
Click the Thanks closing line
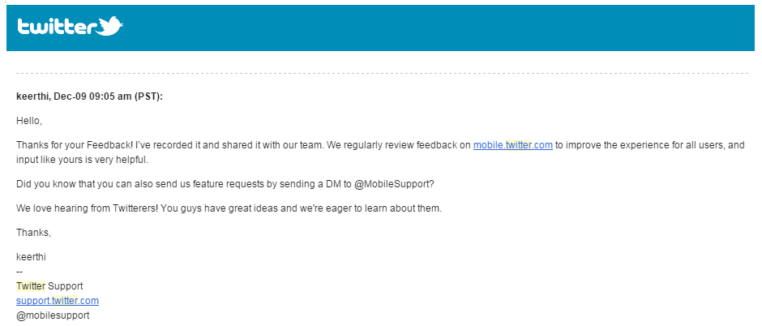tap(33, 233)
